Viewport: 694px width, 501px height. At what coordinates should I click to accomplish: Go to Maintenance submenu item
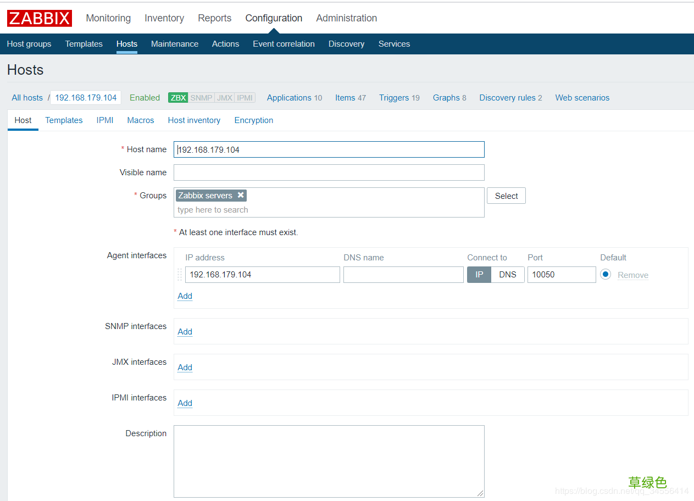175,44
